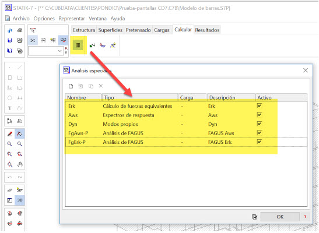This screenshot has height=233, width=319.
Task: Click the Activo column header
Action: pos(281,97)
